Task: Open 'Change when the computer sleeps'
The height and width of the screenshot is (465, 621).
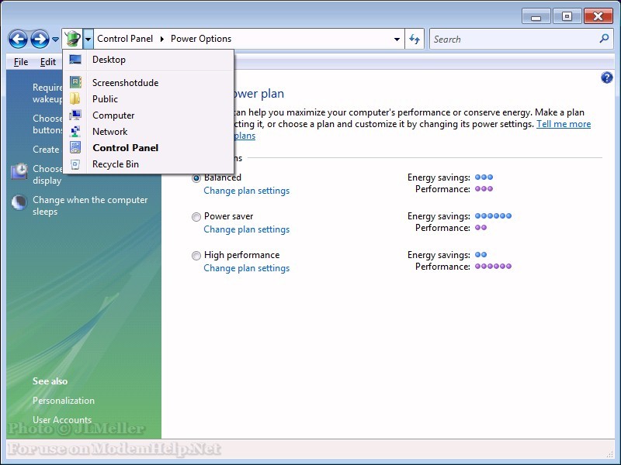Action: click(90, 205)
